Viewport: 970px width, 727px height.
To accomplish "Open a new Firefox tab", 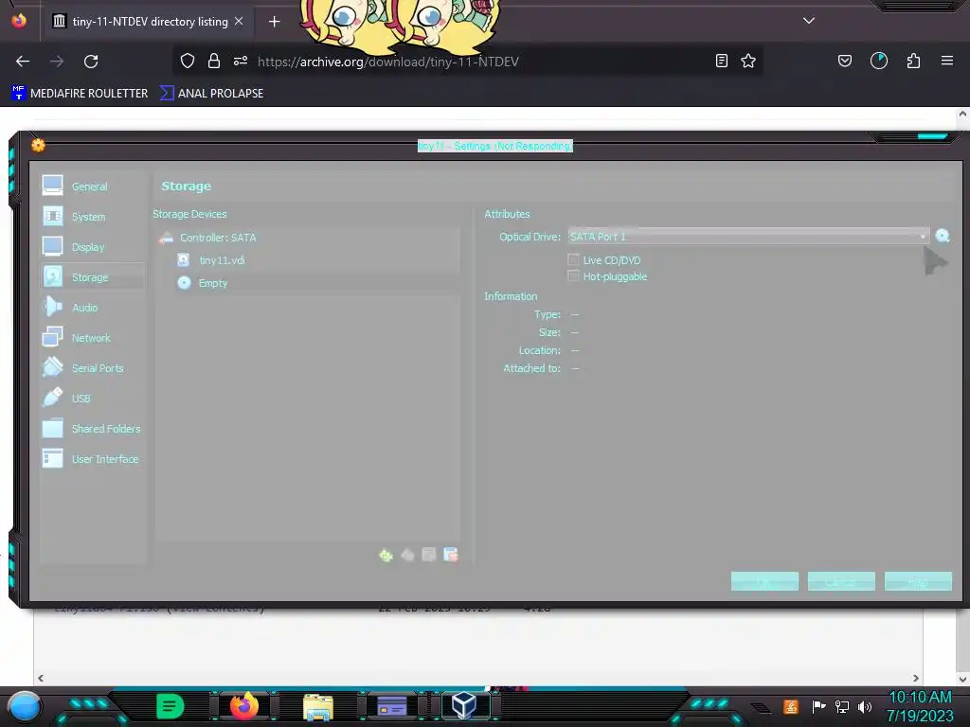I will coord(274,22).
